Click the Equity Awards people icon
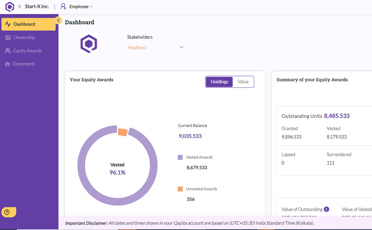 [8, 51]
